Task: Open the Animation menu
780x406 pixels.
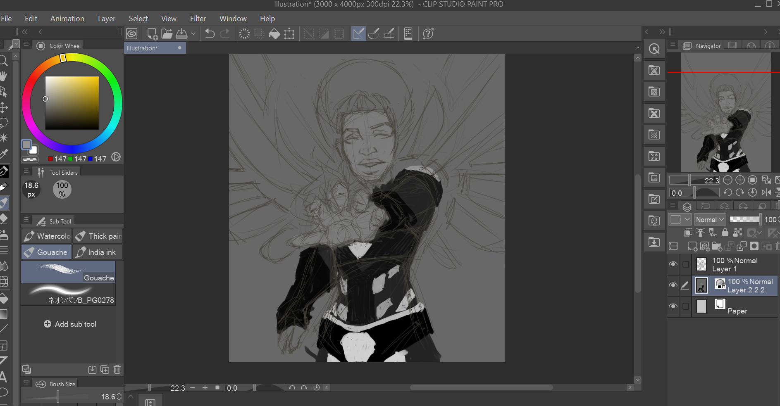Action: point(67,19)
